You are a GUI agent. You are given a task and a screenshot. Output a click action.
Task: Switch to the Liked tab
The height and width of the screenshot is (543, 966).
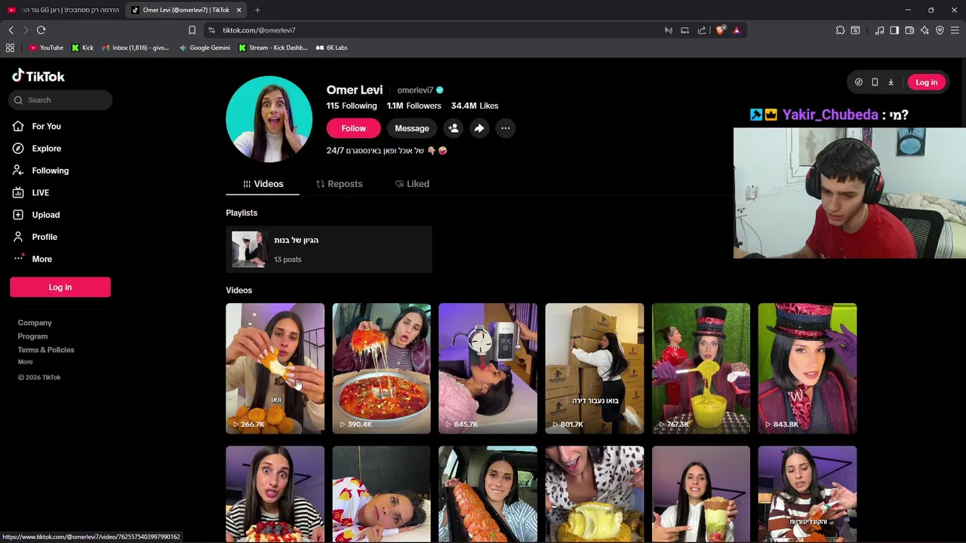tap(412, 184)
